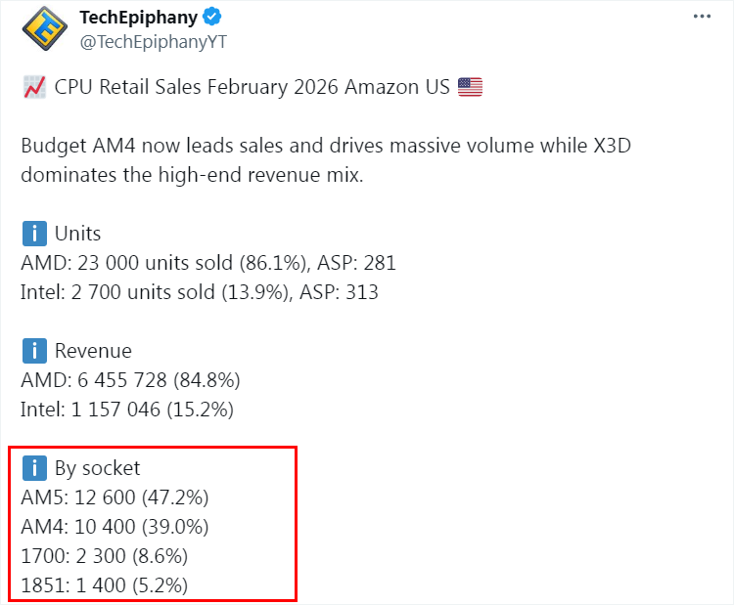734x605 pixels.
Task: Click the info icon beside By socket
Action: point(34,468)
